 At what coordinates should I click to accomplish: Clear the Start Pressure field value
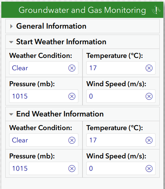72,96
